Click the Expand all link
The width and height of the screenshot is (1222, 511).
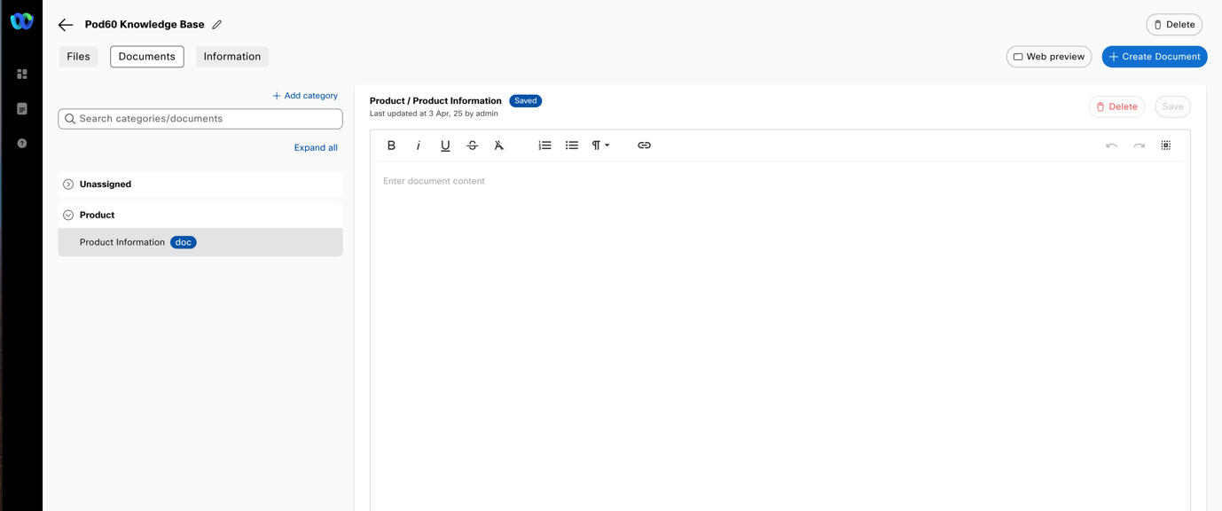coord(316,148)
